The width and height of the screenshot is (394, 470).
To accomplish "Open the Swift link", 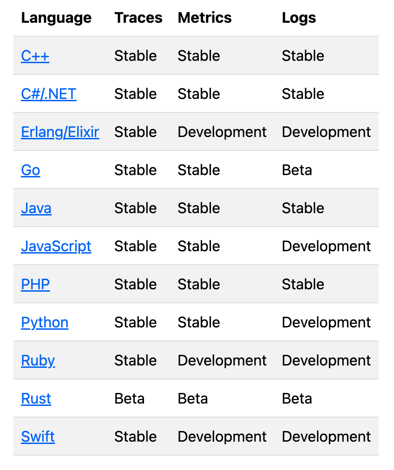I will tap(38, 437).
